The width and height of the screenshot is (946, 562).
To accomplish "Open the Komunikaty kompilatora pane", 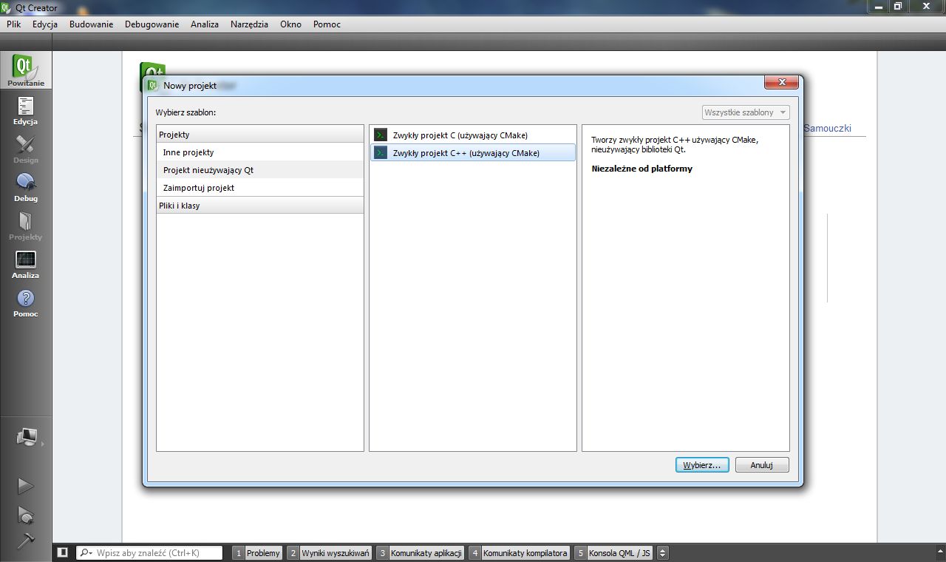I will point(519,553).
